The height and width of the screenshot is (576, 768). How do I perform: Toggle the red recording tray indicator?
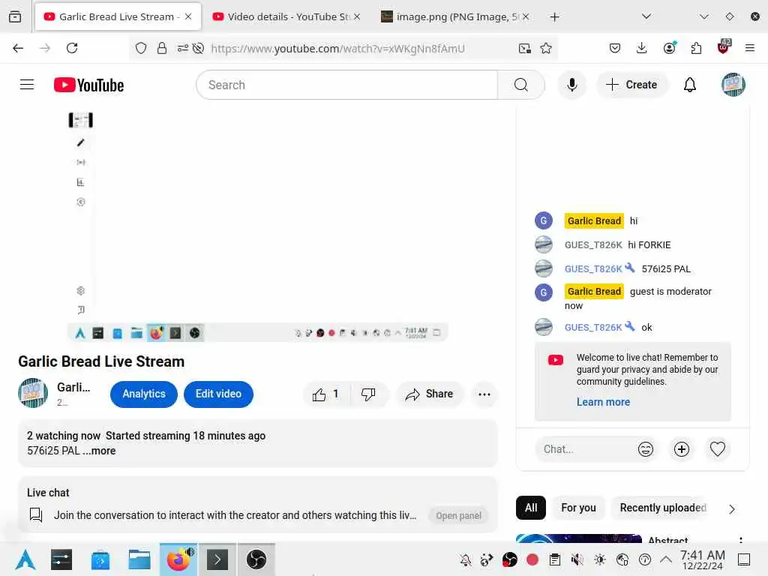532,559
